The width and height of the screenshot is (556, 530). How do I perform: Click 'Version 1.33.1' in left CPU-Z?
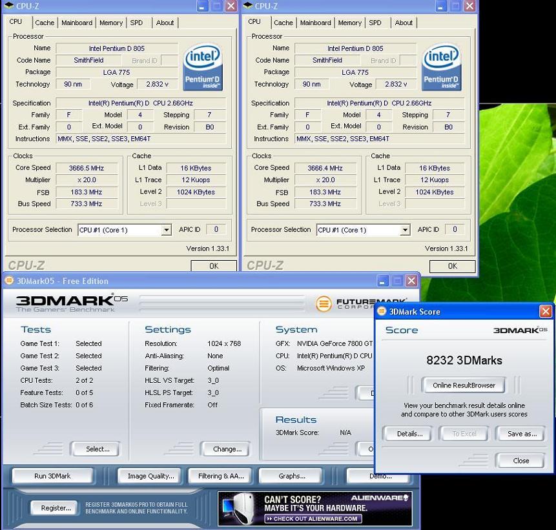(208, 249)
